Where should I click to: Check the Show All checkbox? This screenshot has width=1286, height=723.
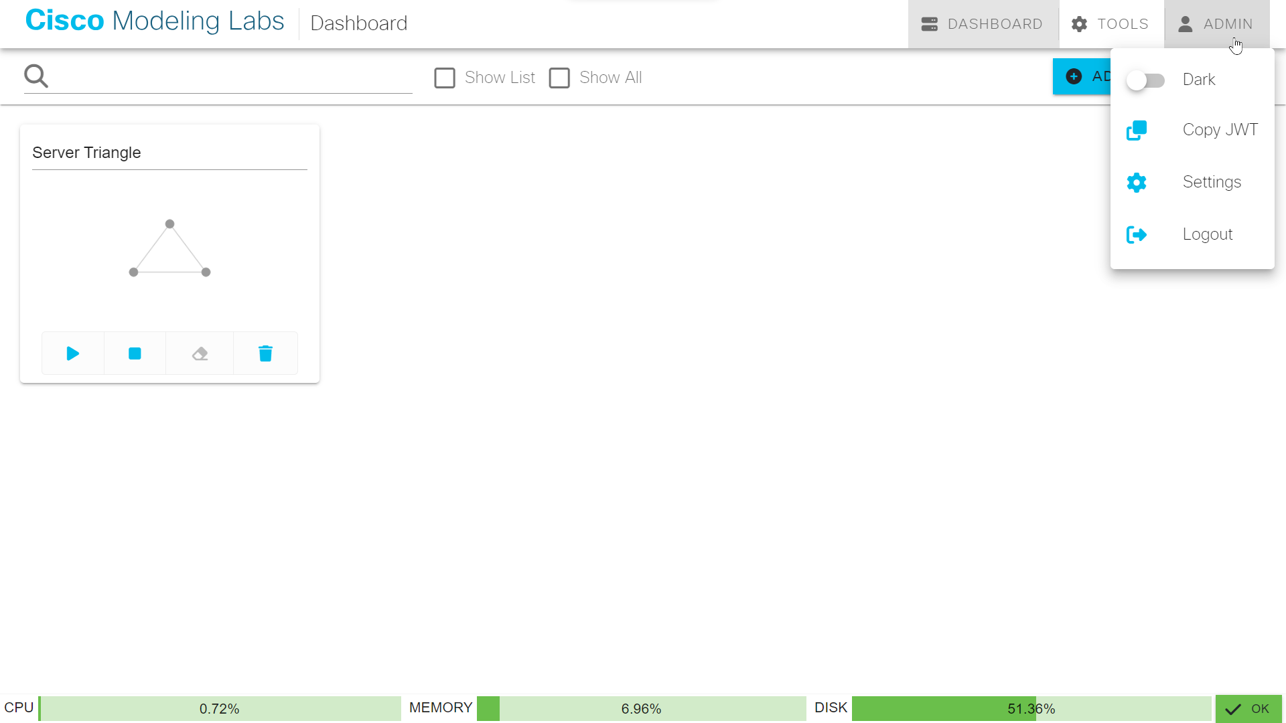559,78
